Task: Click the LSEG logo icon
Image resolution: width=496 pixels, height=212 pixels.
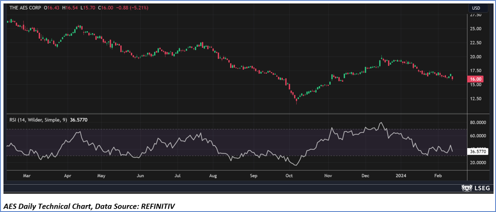Action: [467, 188]
